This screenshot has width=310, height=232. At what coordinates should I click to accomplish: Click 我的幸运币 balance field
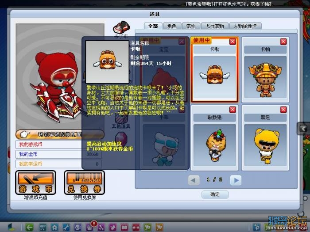coord(59,164)
